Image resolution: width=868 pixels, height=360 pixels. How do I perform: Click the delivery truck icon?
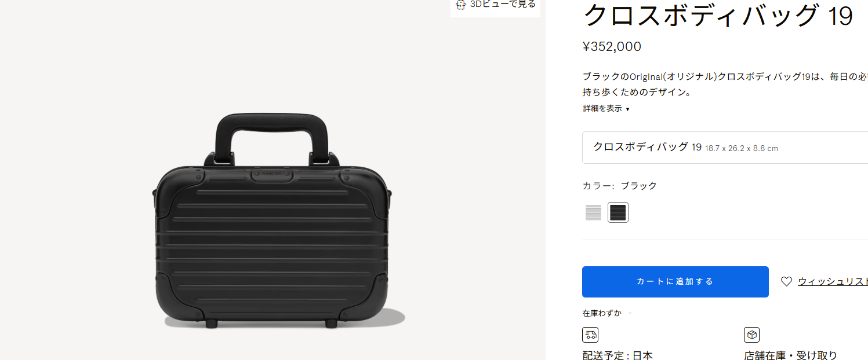(590, 335)
